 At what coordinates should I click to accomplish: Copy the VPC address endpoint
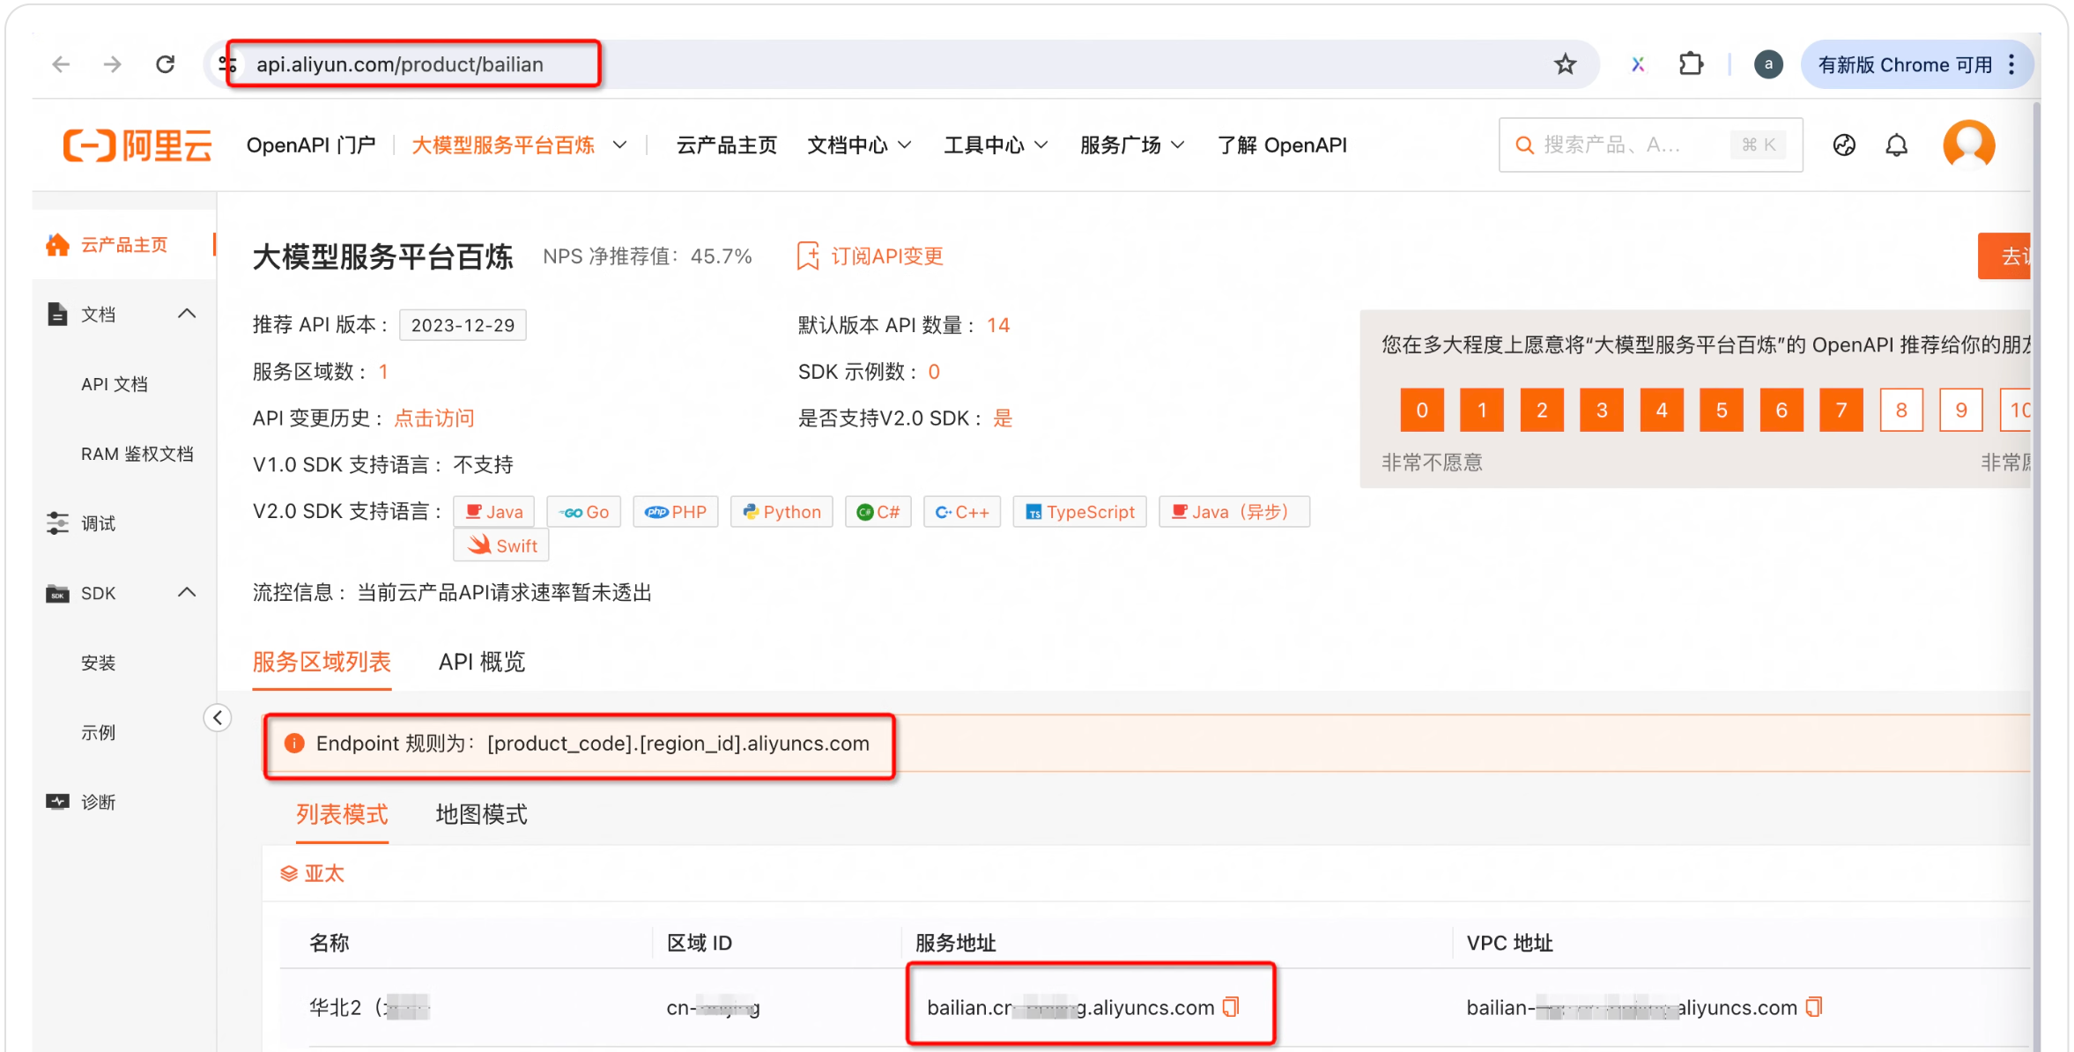click(x=1813, y=1006)
